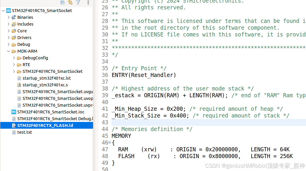Click the IDE icon beside STM32F401RCT6_SmartSocket project
306x171 pixels.
click(8, 10)
